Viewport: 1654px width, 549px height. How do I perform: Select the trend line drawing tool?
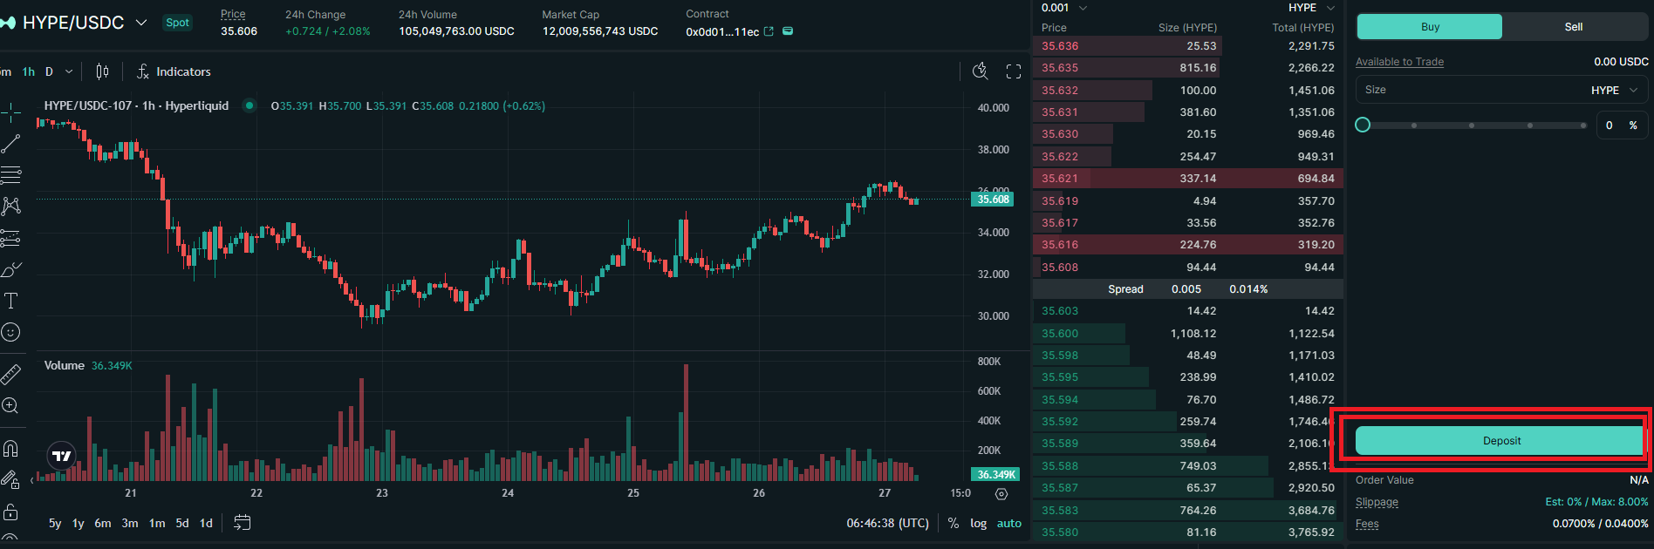[x=10, y=143]
